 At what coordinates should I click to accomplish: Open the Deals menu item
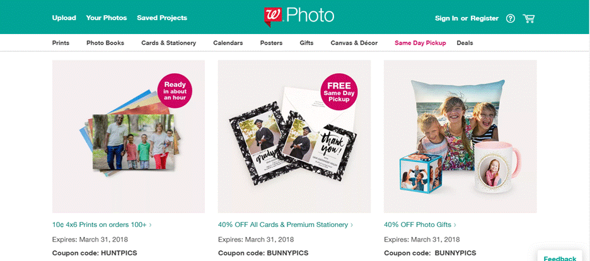pyautogui.click(x=465, y=43)
